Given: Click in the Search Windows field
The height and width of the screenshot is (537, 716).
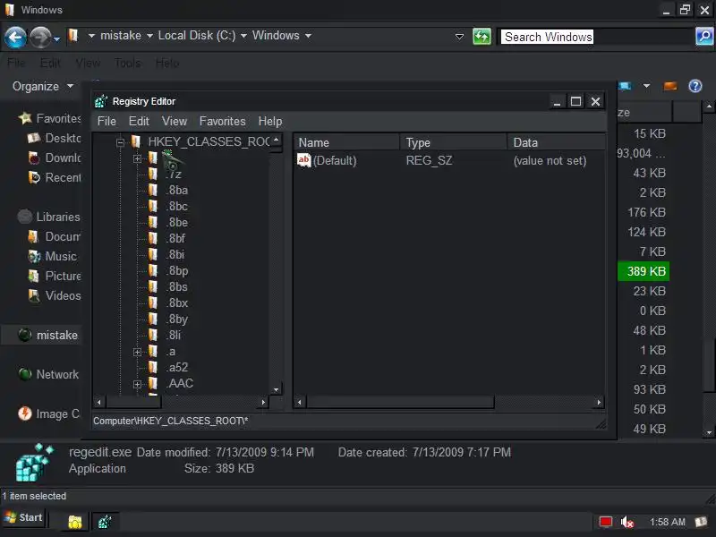Looking at the screenshot, I should [x=595, y=37].
